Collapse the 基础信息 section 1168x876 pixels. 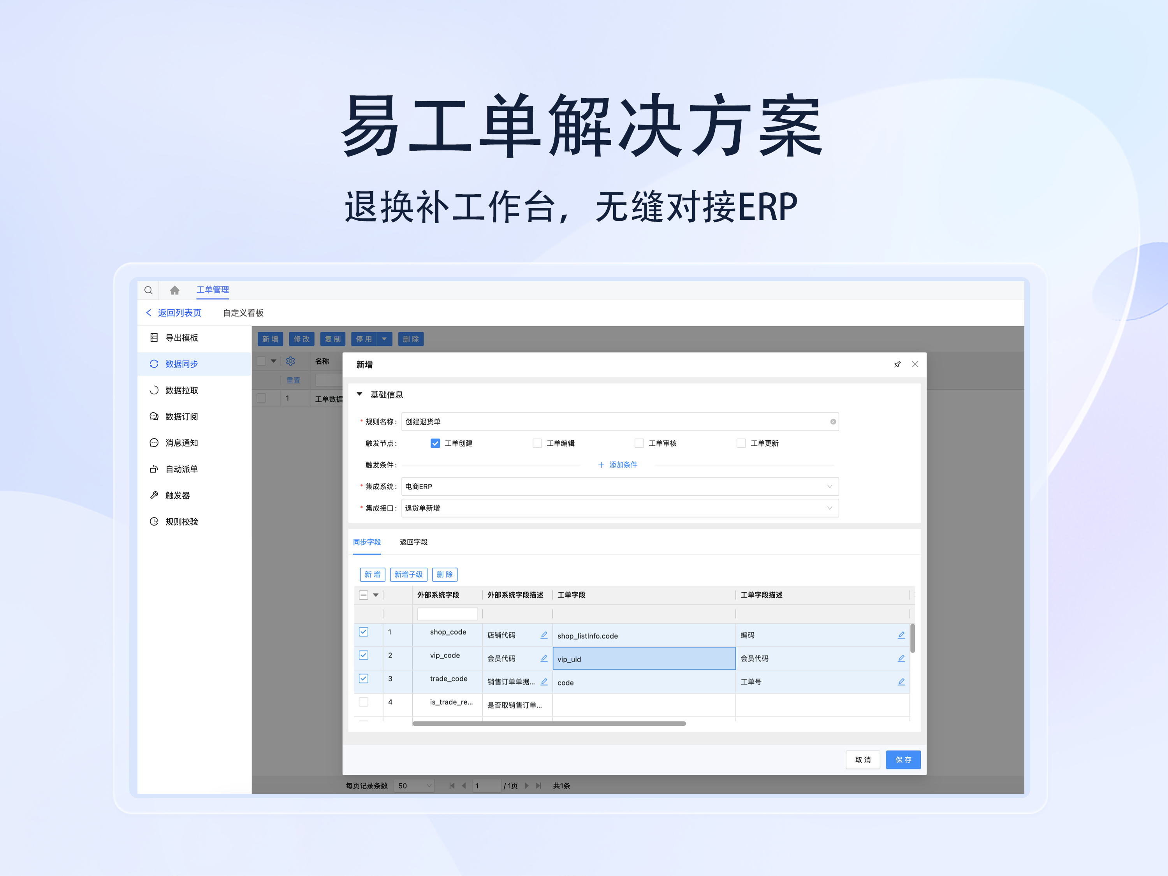click(x=360, y=394)
